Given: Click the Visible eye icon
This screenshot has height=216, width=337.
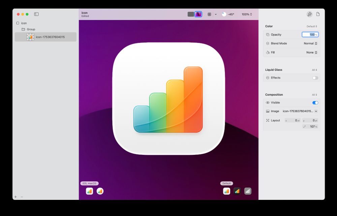Looking at the screenshot, I should coord(268,103).
